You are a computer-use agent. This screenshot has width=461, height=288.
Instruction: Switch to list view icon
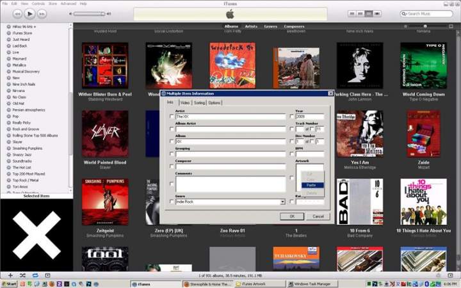(352, 13)
